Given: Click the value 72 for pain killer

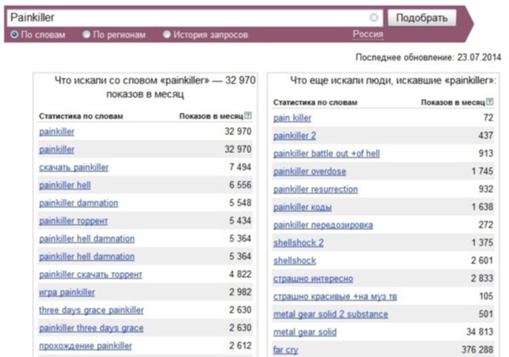Looking at the screenshot, I should click(x=488, y=118).
